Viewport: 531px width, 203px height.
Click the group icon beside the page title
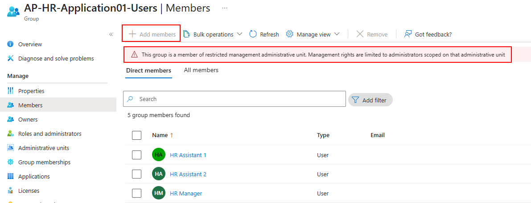pos(13,11)
